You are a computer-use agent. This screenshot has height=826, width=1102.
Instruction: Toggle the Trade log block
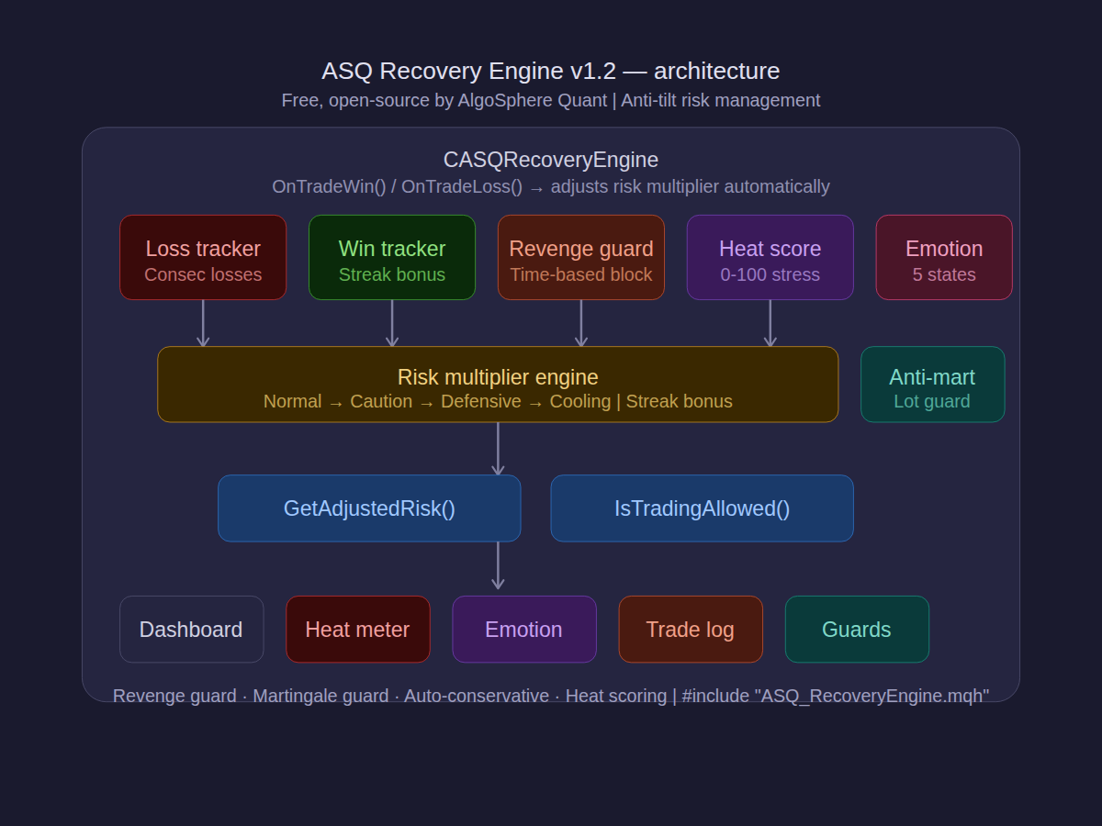(x=691, y=630)
